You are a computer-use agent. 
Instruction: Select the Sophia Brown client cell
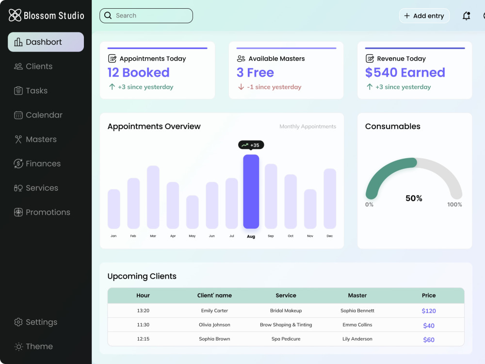point(214,339)
